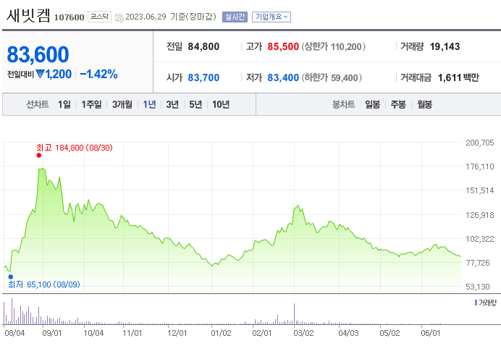Click the 거래대금 value 1,611 백만
The image size is (501, 346).
(458, 77)
